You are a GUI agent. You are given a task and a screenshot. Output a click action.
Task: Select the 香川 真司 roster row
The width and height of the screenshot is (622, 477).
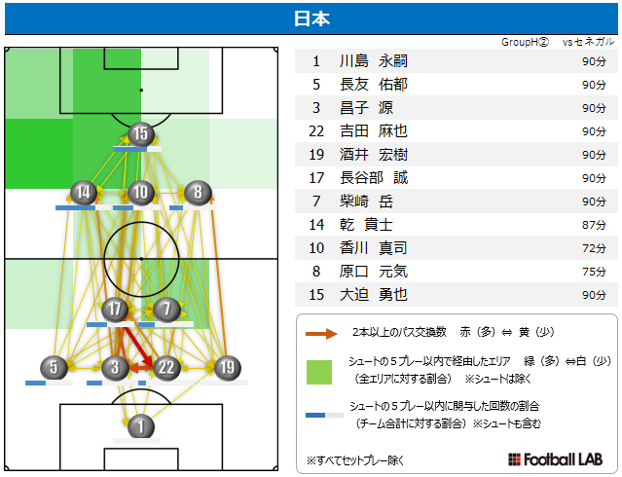tap(457, 248)
